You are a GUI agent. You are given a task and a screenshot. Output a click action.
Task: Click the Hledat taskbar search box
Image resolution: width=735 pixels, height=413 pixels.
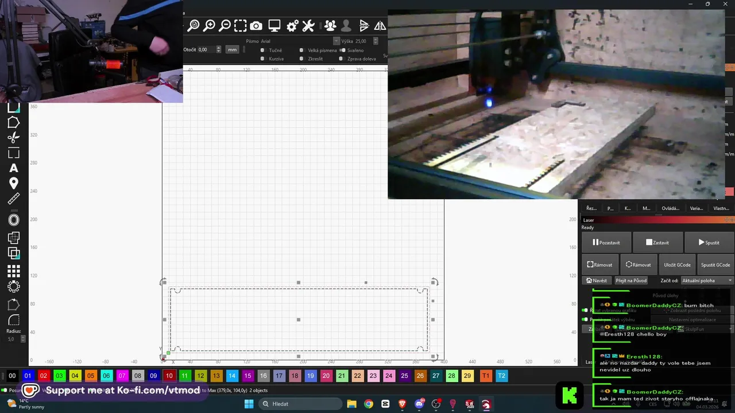pyautogui.click(x=301, y=404)
